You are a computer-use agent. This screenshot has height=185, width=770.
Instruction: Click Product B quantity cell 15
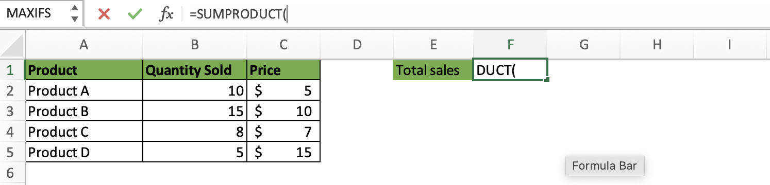coord(195,111)
